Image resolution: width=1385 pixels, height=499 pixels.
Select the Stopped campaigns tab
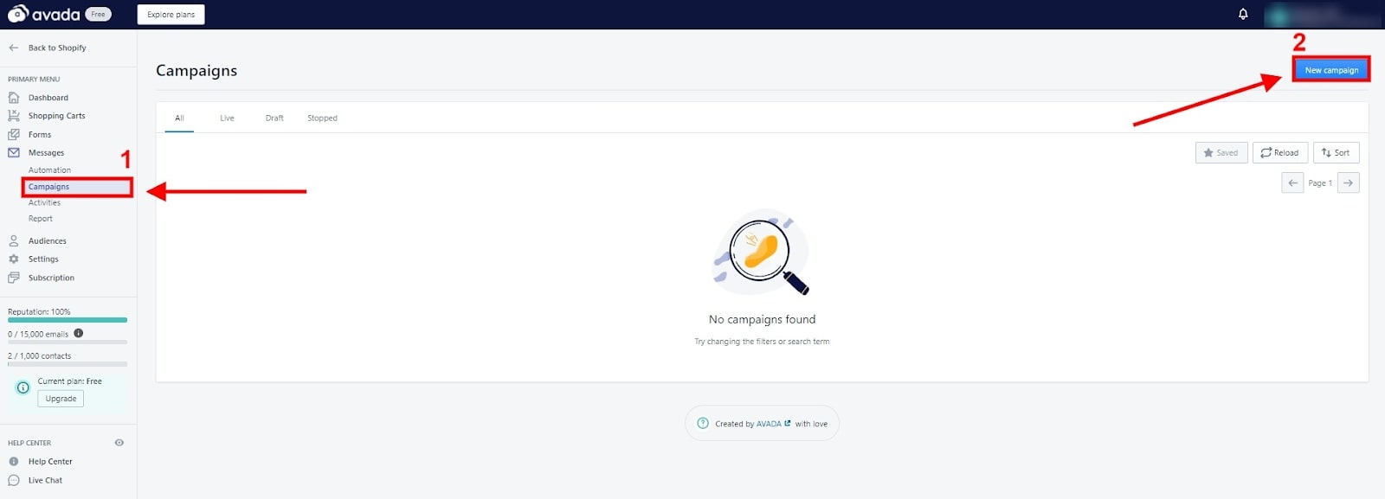click(322, 118)
